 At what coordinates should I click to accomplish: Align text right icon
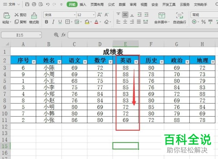132,22
